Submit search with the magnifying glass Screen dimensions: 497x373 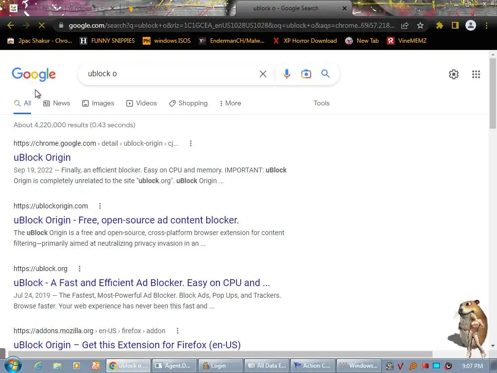click(x=326, y=74)
